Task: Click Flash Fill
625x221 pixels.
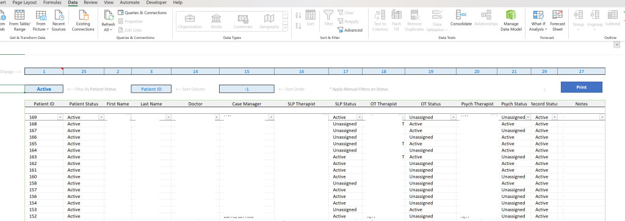Action: [396, 21]
